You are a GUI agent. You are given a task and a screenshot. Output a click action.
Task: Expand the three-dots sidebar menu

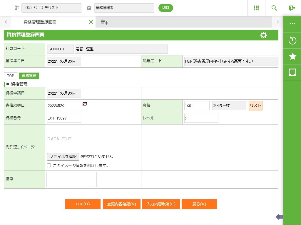tap(292, 24)
